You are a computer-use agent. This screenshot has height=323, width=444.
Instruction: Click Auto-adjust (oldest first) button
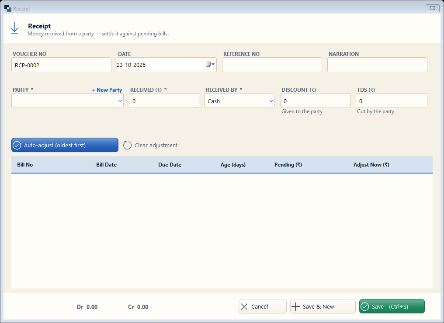click(65, 145)
